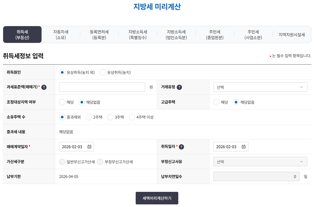Switch to 자동차세(소유) tab

[x=61, y=34]
